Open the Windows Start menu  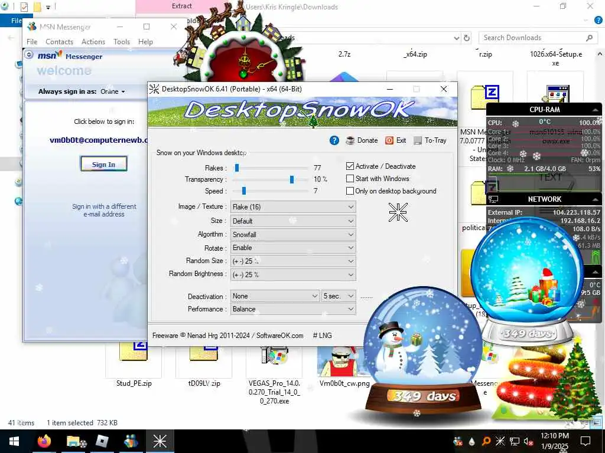tap(14, 441)
